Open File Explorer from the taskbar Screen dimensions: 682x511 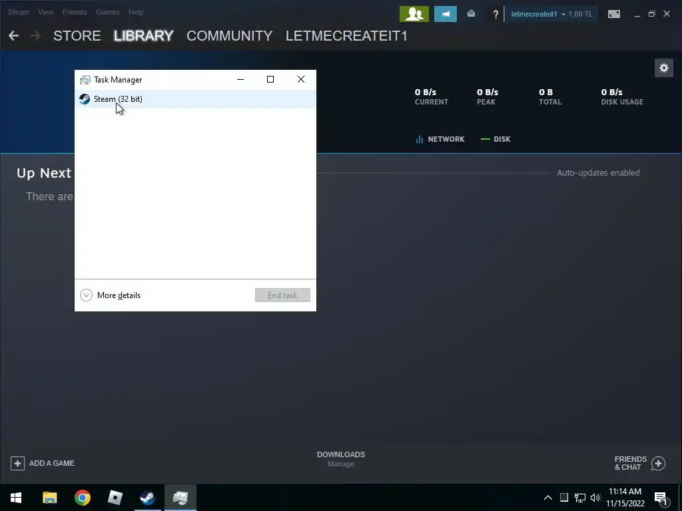click(x=49, y=498)
